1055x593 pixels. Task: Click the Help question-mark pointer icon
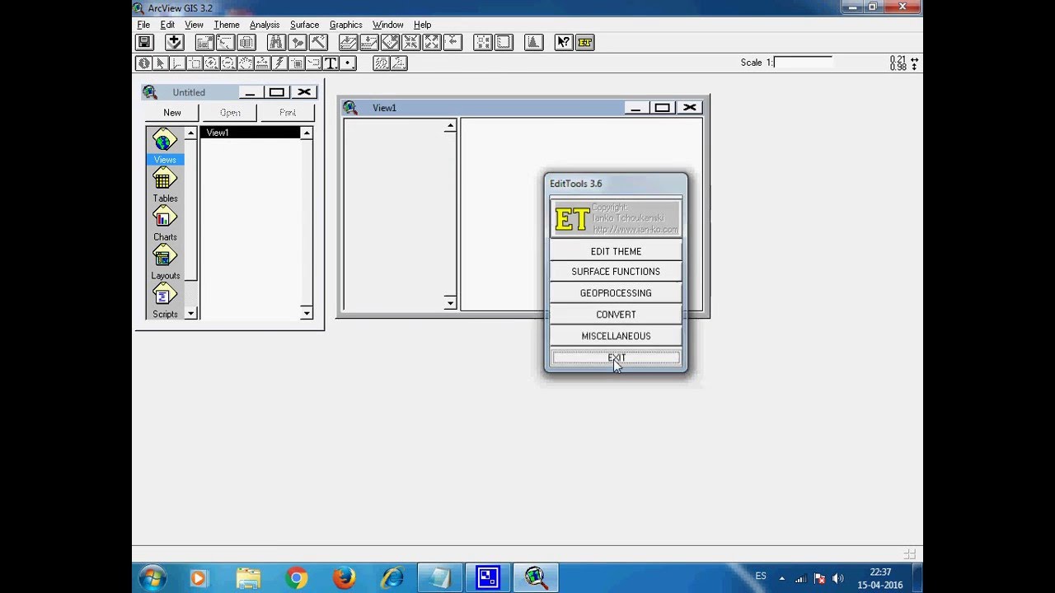click(564, 42)
